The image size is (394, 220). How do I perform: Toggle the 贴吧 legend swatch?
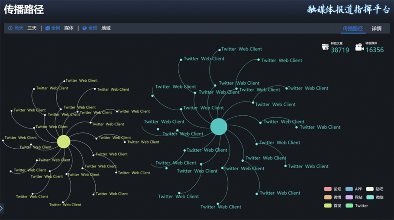point(370,189)
